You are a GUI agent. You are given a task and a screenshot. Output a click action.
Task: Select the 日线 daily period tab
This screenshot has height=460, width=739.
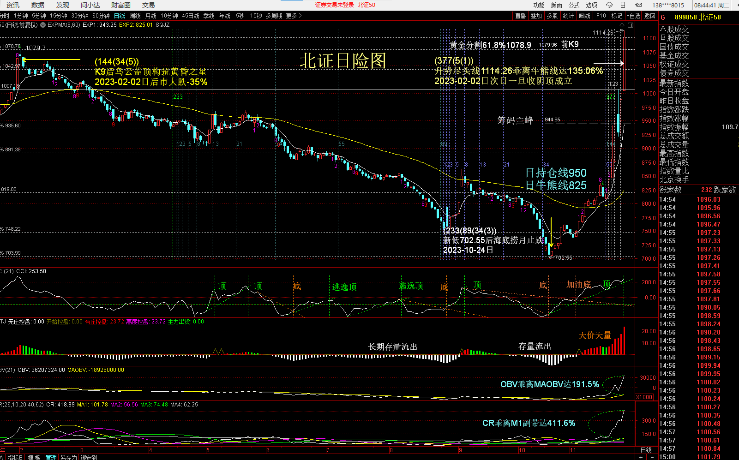pyautogui.click(x=120, y=16)
